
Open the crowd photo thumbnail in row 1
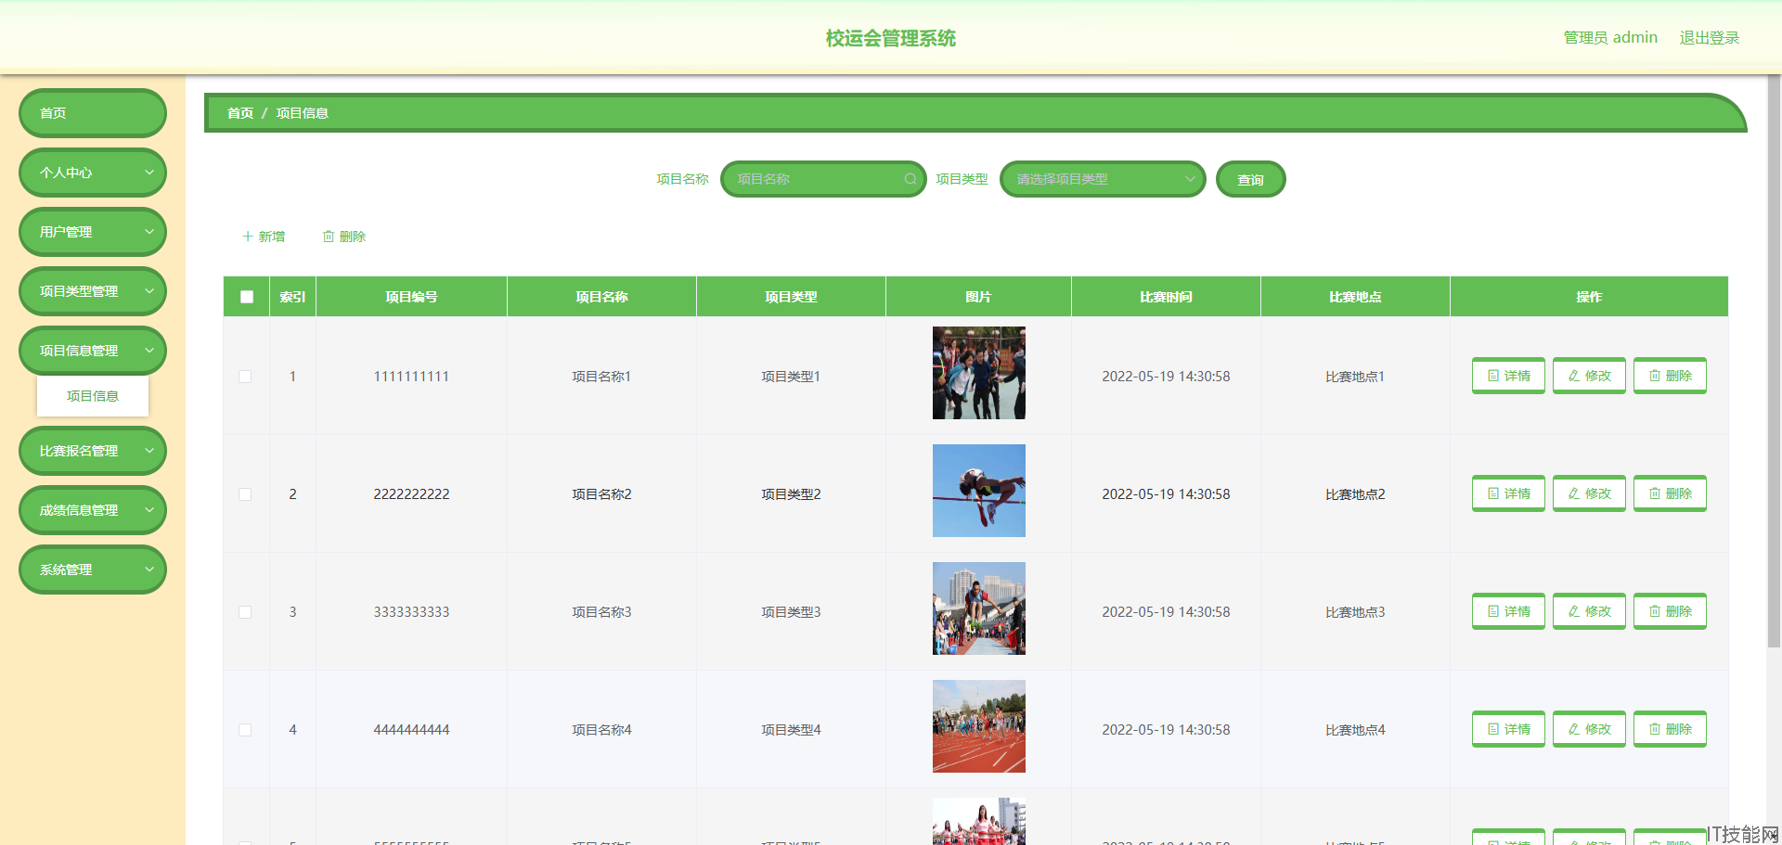click(x=979, y=373)
